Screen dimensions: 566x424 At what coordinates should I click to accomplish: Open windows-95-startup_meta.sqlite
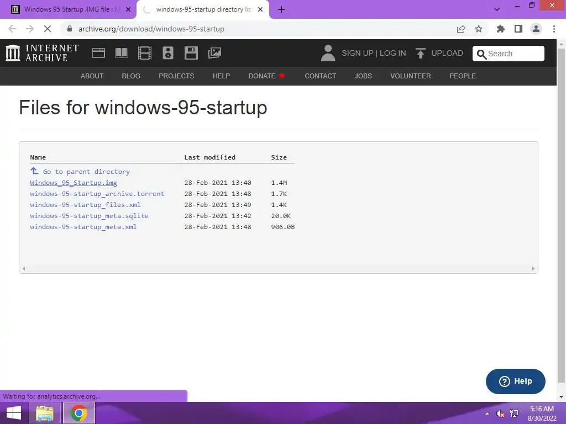(89, 216)
